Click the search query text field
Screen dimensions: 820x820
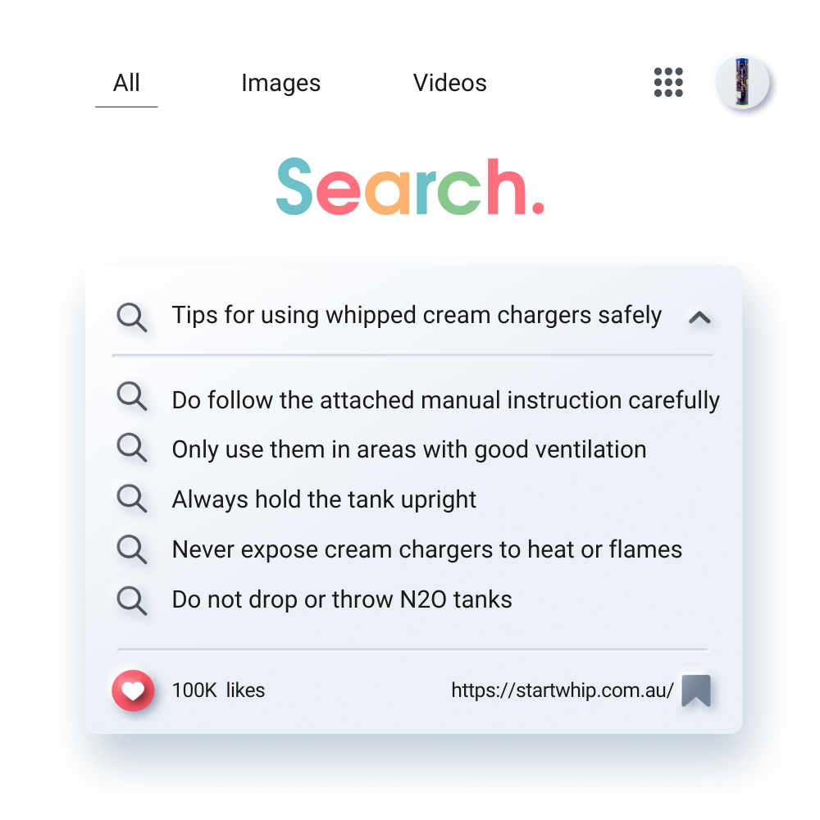point(417,316)
